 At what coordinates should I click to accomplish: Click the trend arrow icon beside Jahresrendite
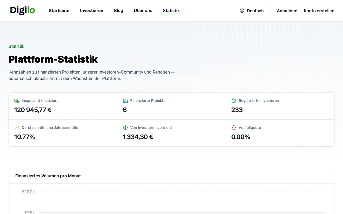(x=17, y=128)
